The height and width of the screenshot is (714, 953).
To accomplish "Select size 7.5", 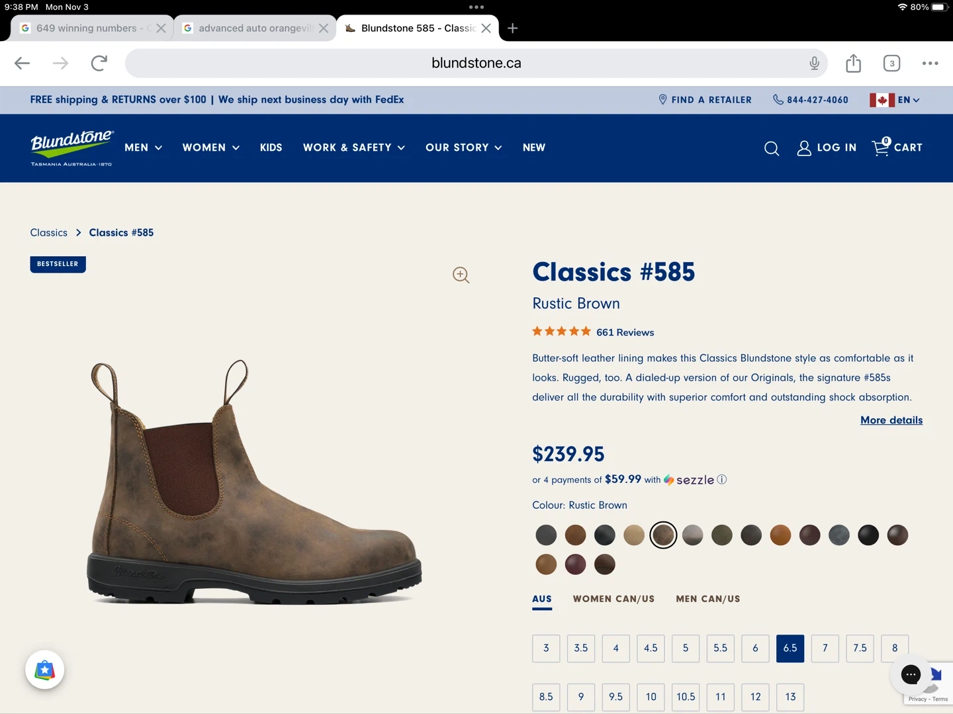I will point(860,648).
